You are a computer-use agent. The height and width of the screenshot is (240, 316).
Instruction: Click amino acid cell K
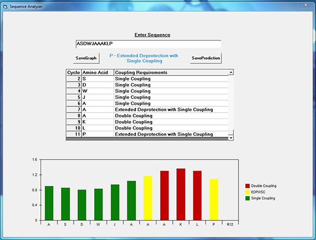98,122
